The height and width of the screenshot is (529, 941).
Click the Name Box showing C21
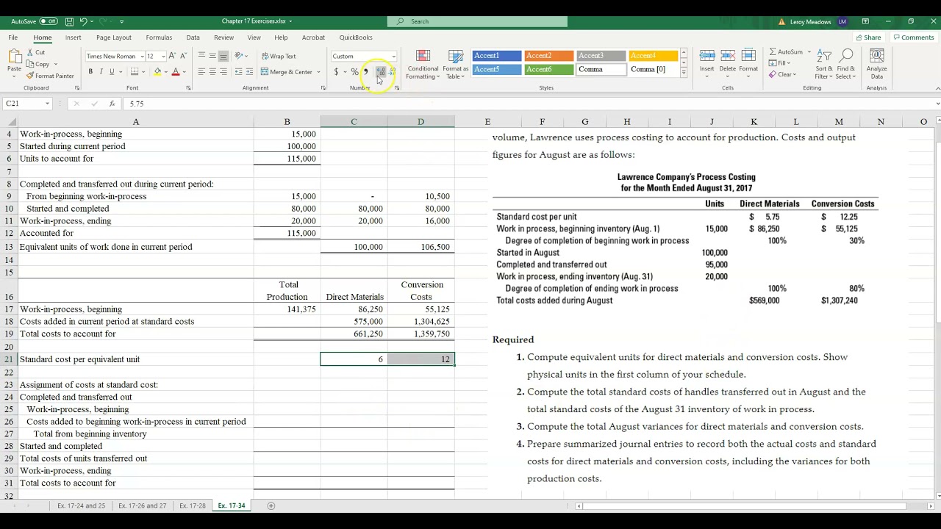click(x=28, y=104)
